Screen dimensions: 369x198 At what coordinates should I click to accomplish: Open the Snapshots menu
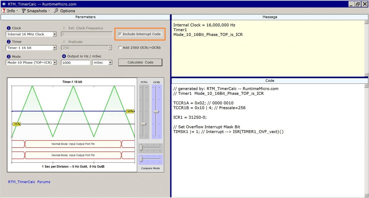pyautogui.click(x=37, y=11)
